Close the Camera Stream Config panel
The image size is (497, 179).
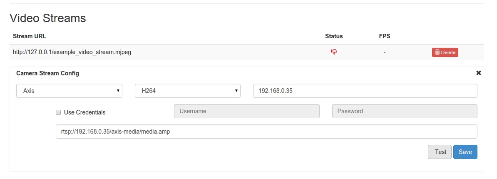478,73
